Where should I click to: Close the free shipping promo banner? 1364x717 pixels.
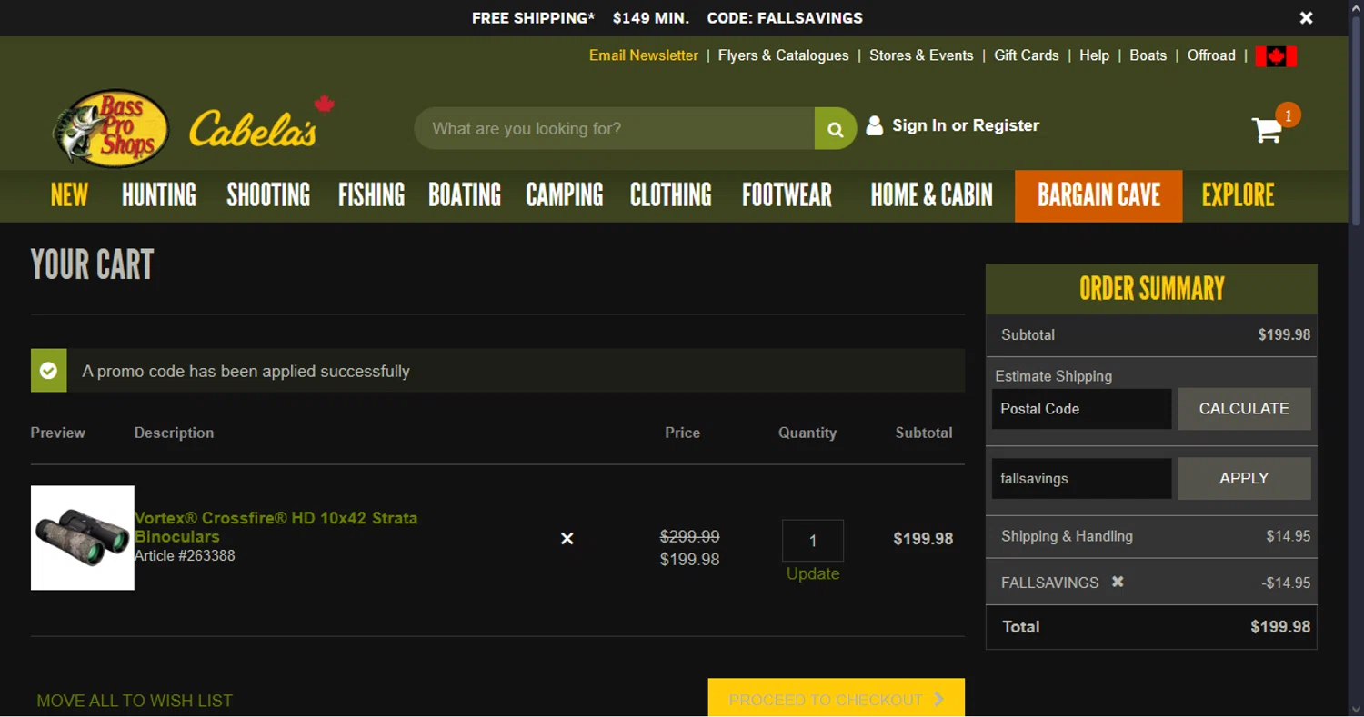[1306, 18]
